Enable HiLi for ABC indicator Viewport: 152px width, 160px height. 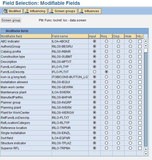tap(140, 41)
